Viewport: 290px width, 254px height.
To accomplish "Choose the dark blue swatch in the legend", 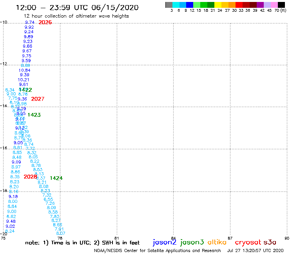I will (190, 5).
